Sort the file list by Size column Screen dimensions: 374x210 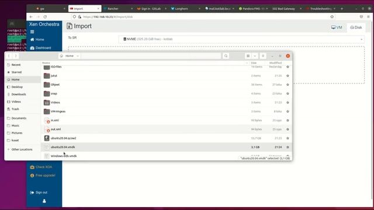click(254, 63)
